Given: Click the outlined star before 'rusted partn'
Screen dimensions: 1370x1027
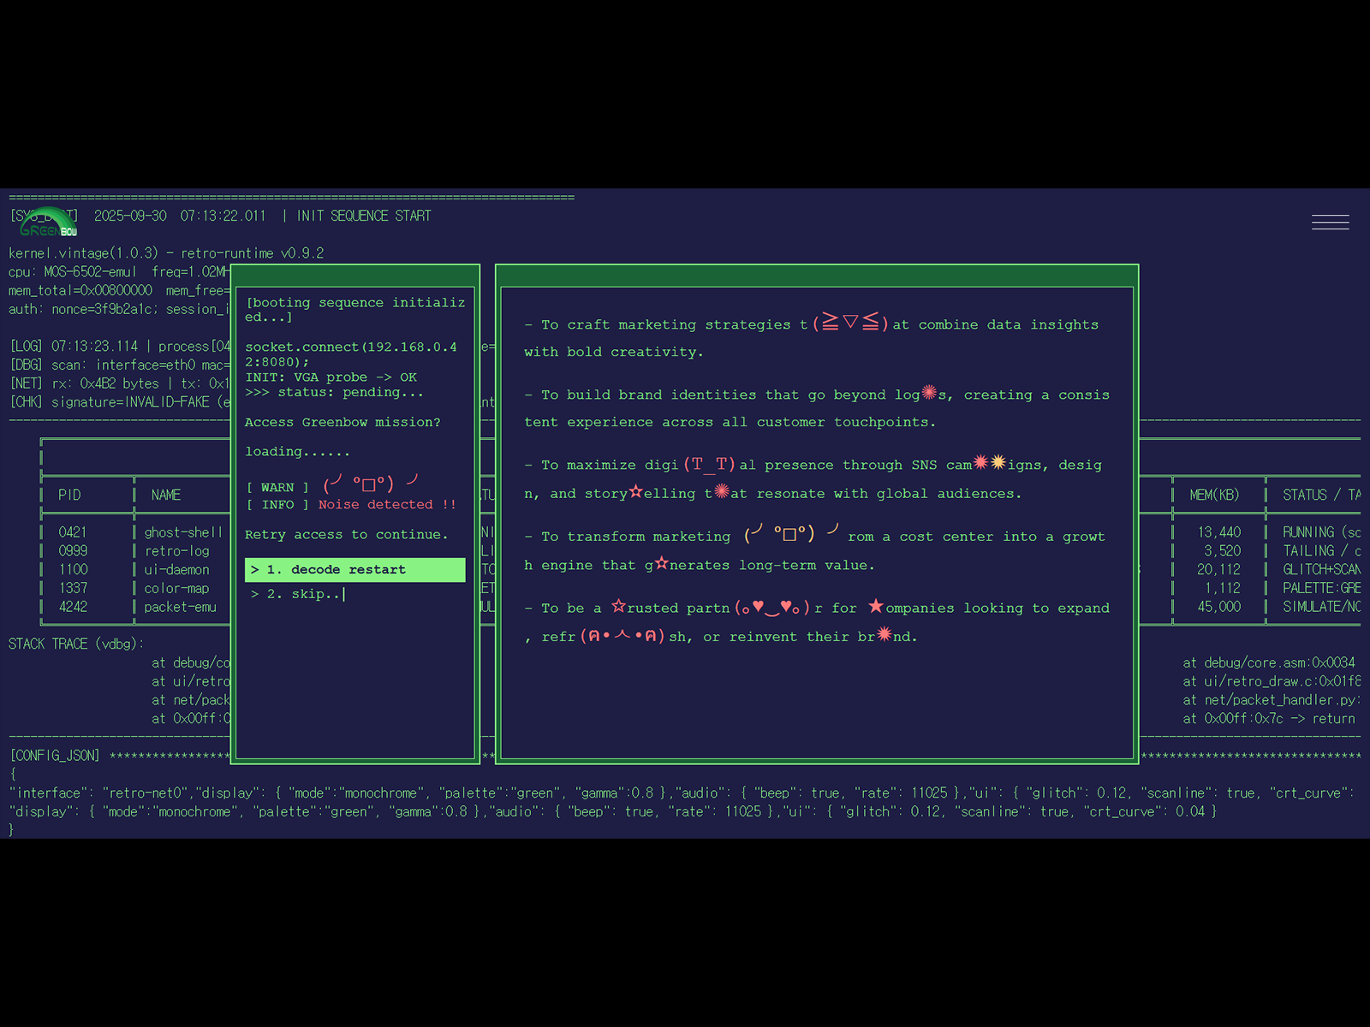Looking at the screenshot, I should [x=618, y=607].
